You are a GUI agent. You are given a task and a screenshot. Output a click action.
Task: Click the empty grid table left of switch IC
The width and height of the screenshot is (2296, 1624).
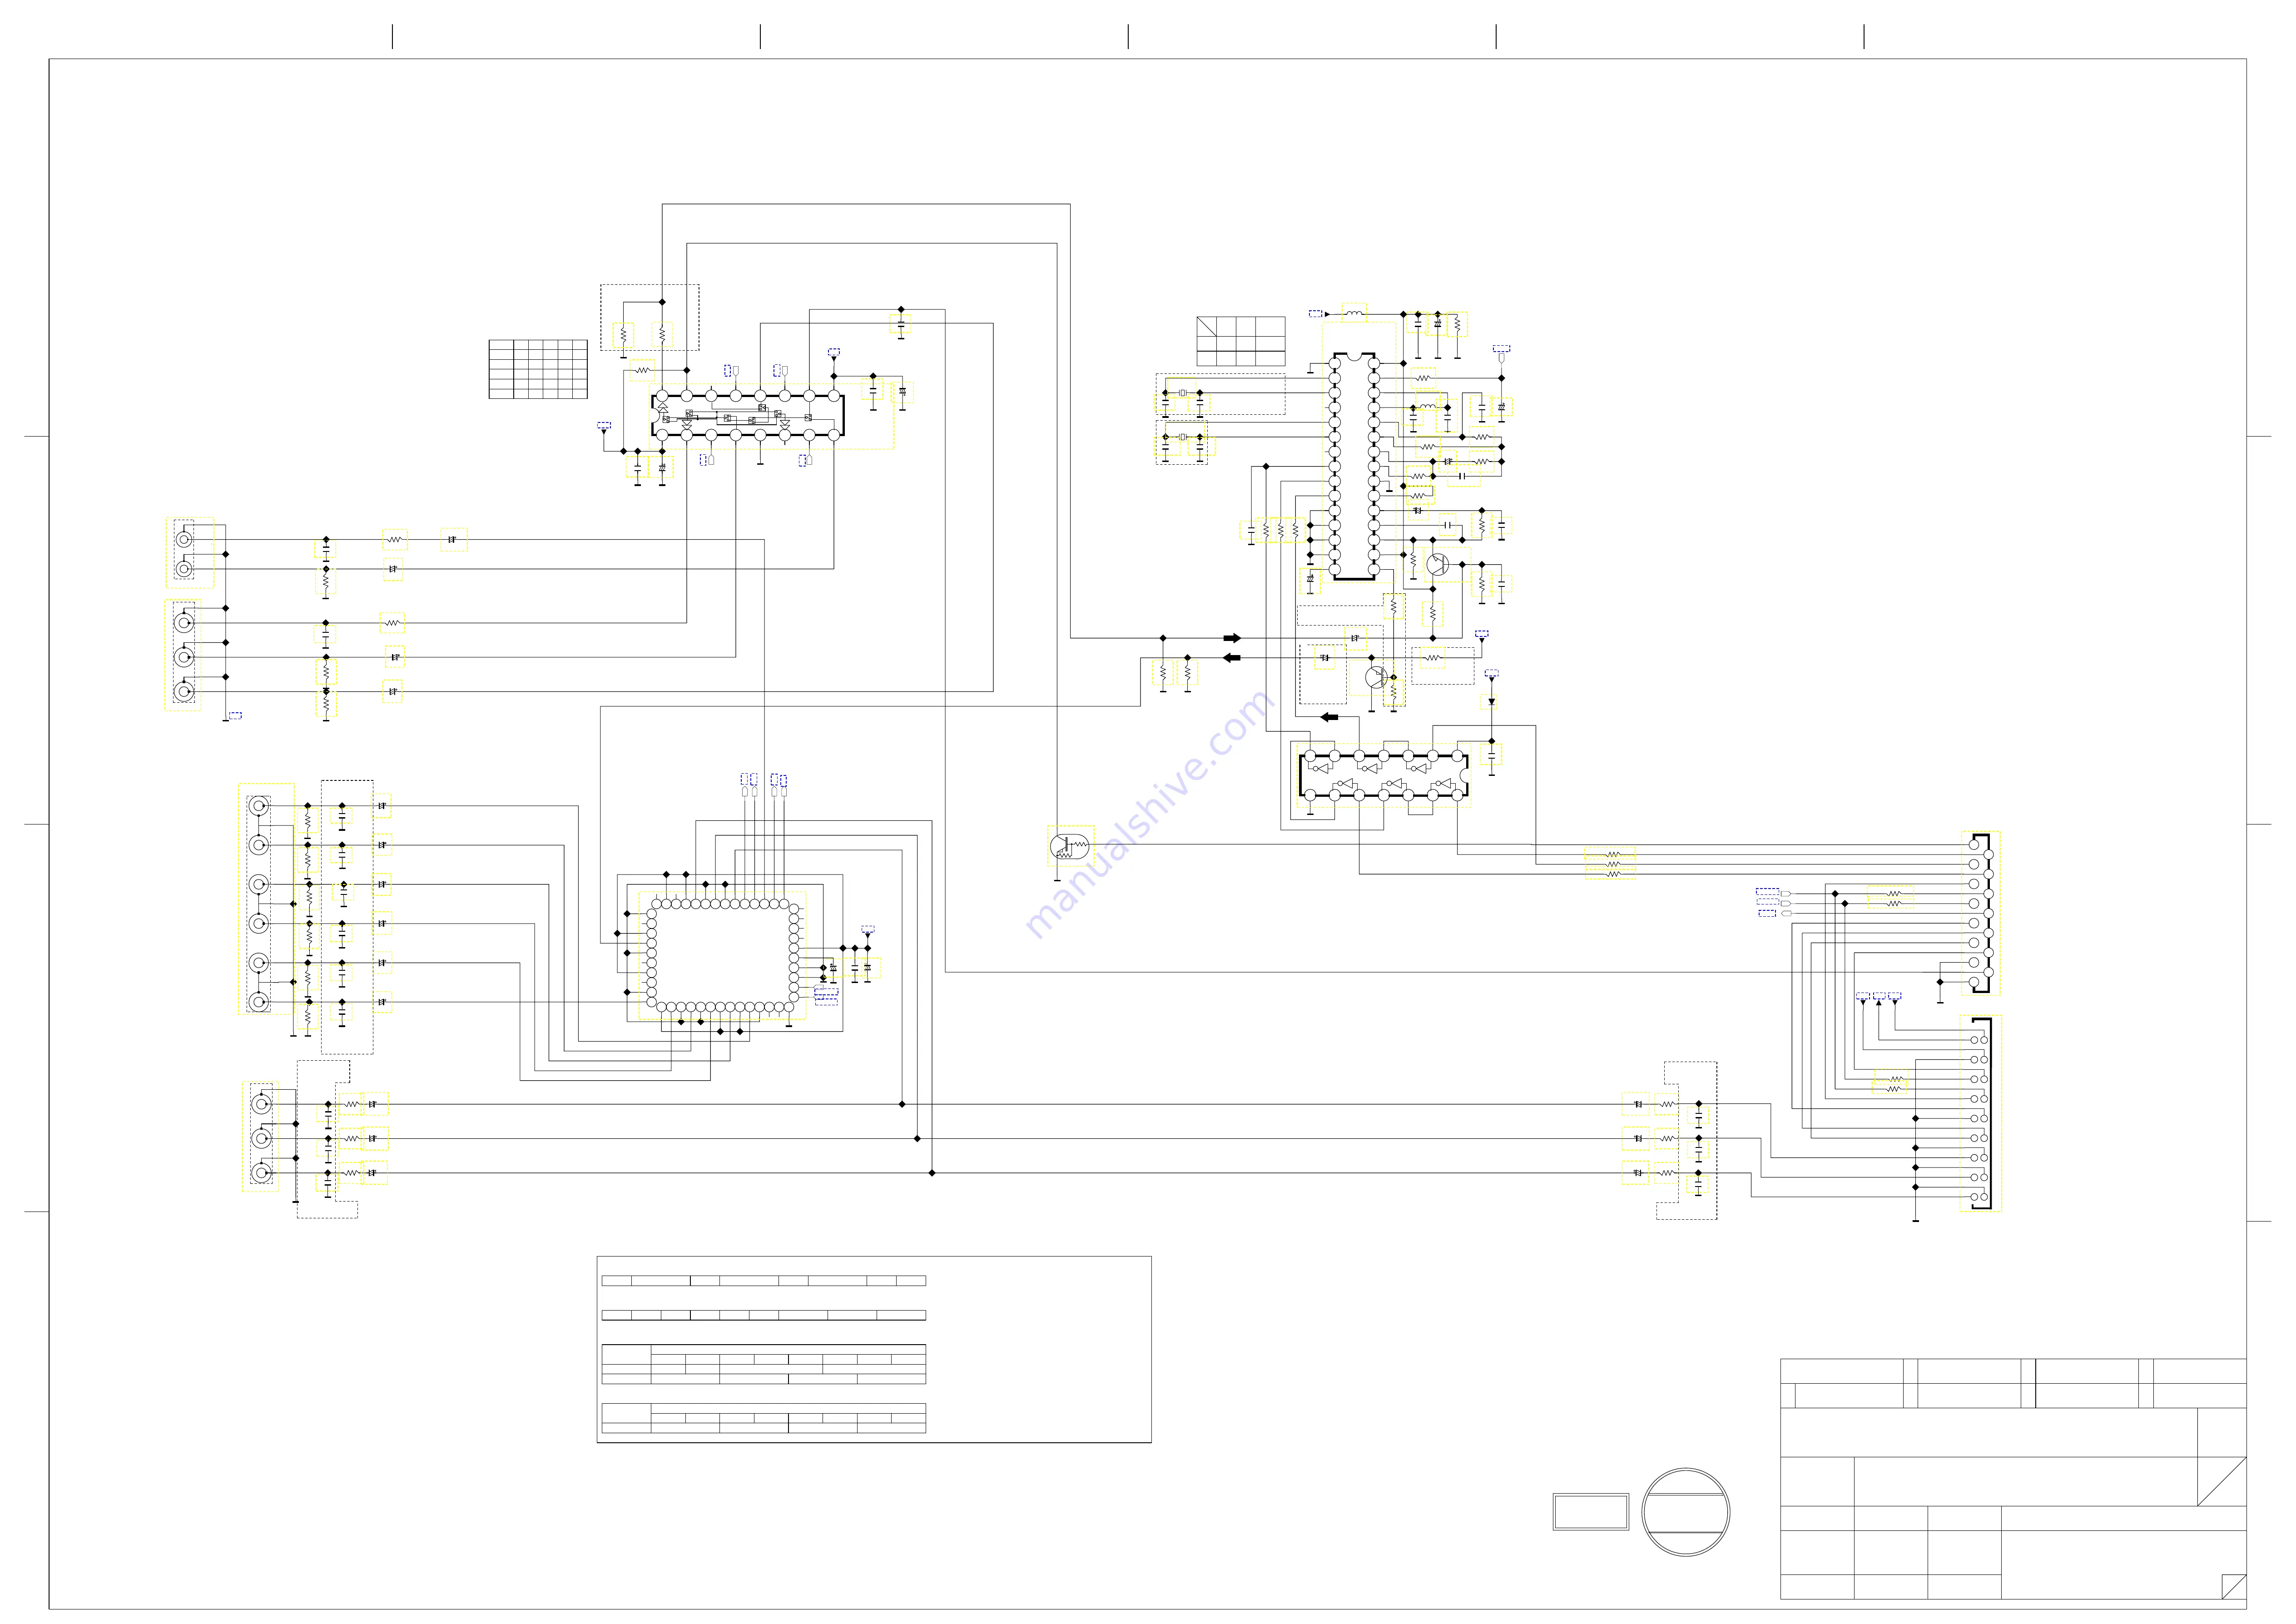click(x=538, y=369)
